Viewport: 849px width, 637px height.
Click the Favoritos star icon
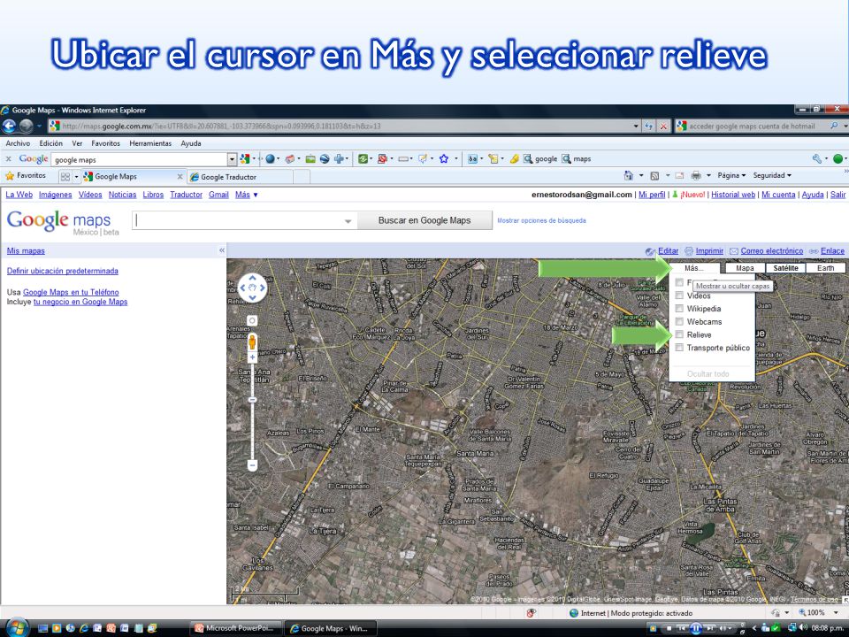tap(9, 175)
